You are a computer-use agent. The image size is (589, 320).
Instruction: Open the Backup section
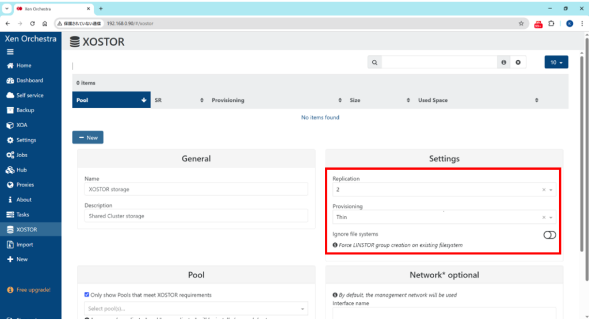point(25,110)
